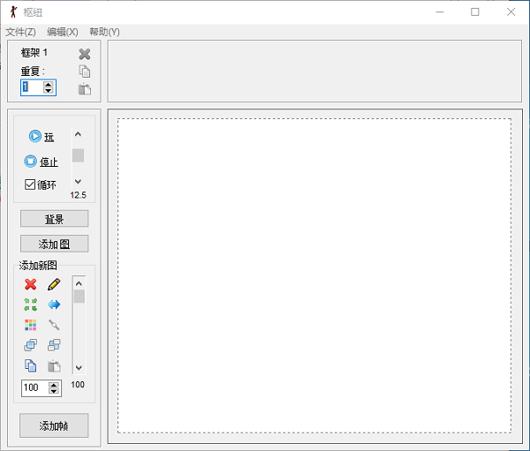Open the colored grid figure color icon

31,325
